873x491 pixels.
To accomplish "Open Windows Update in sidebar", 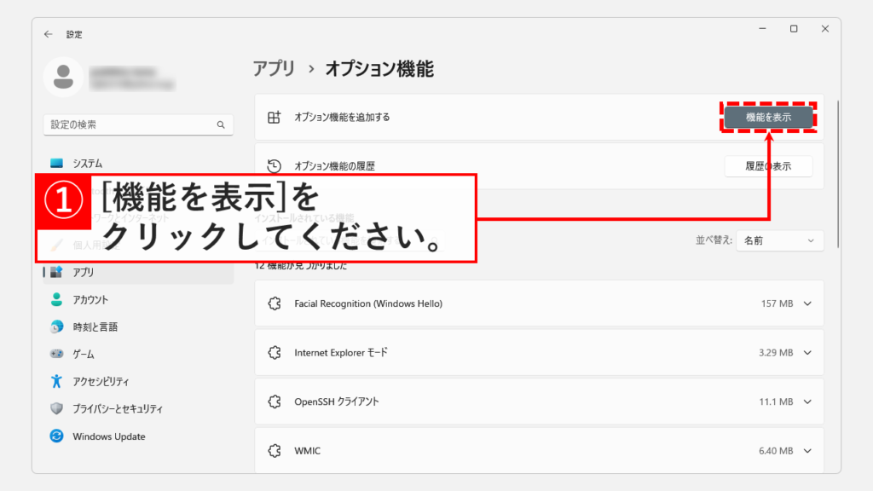I will click(108, 436).
